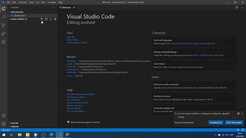Open the Go menu
The width and height of the screenshot is (246, 138).
pyautogui.click(x=38, y=2)
